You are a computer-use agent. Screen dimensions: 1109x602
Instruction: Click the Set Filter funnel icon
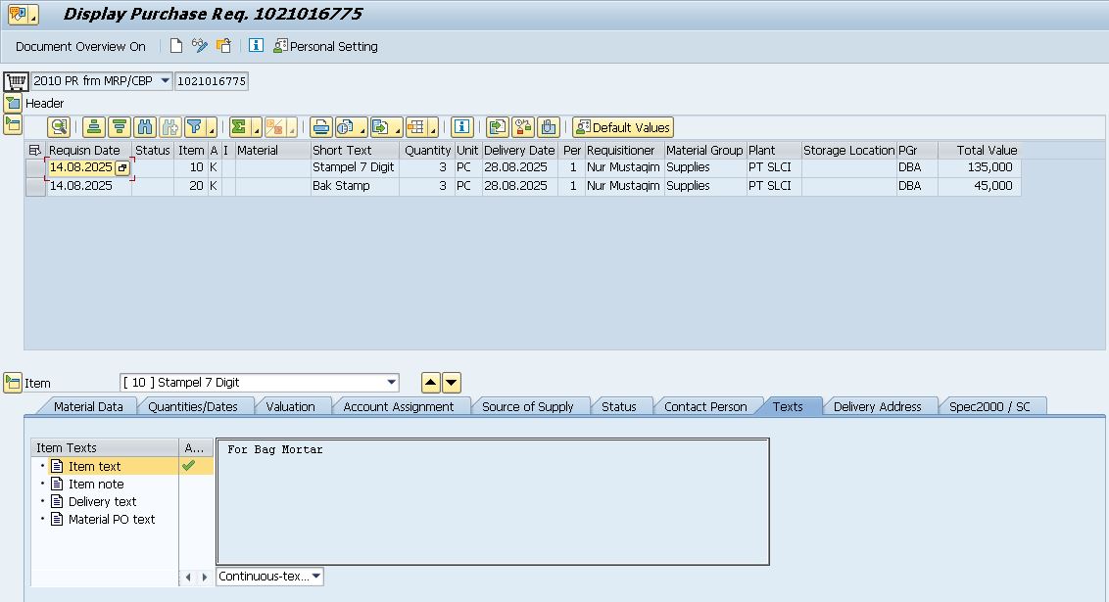tap(200, 127)
